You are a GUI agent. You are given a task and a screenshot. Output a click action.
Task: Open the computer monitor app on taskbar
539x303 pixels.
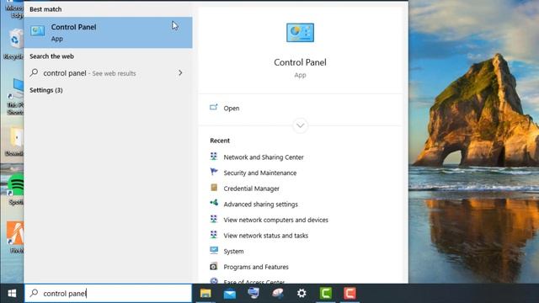[253, 293]
